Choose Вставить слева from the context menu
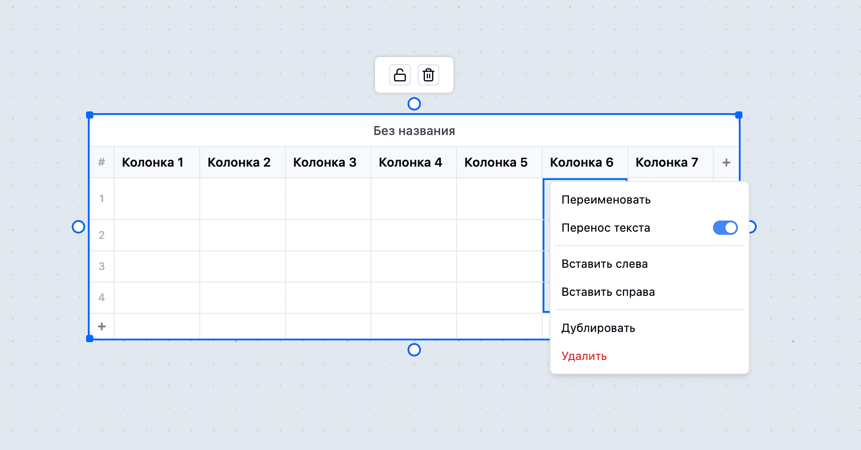The image size is (861, 450). (604, 264)
